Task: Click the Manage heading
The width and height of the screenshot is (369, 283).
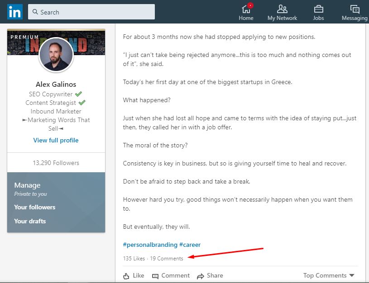Action: [x=27, y=185]
